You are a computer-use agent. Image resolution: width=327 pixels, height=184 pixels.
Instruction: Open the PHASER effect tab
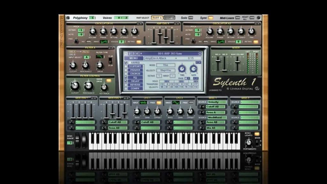pos(135,70)
